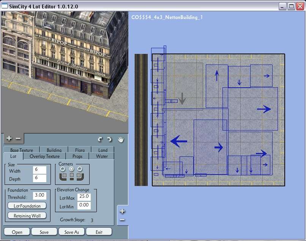Click the lot name CO$$$4_4x3_NettanBuilding_1
This screenshot has width=306, height=241.
[x=167, y=17]
